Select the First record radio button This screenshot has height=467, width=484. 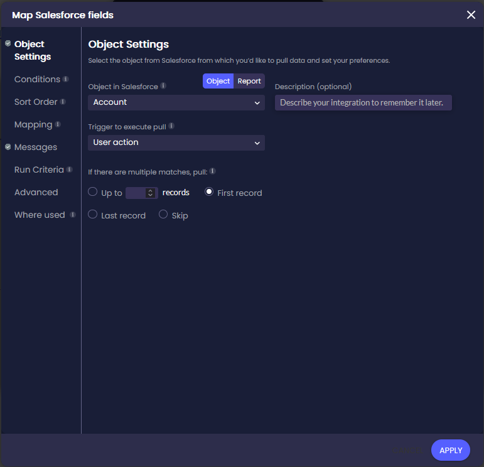(x=209, y=191)
